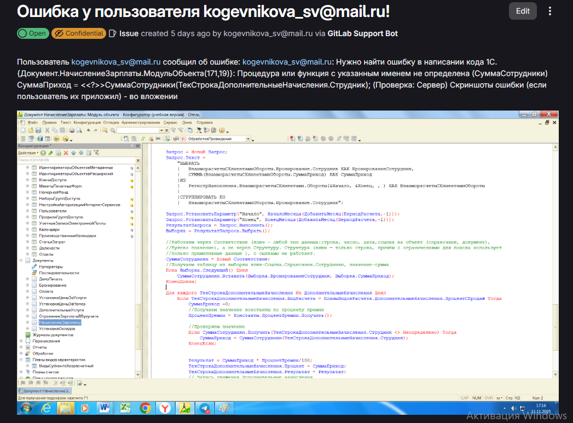Click the pencil Edit icon in Configuration panel

[50, 153]
